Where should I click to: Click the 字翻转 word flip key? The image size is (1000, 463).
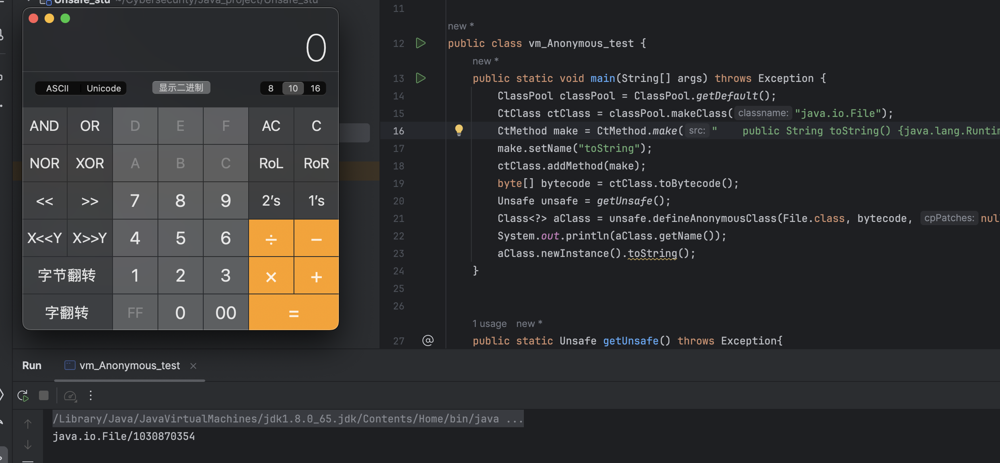(x=67, y=313)
